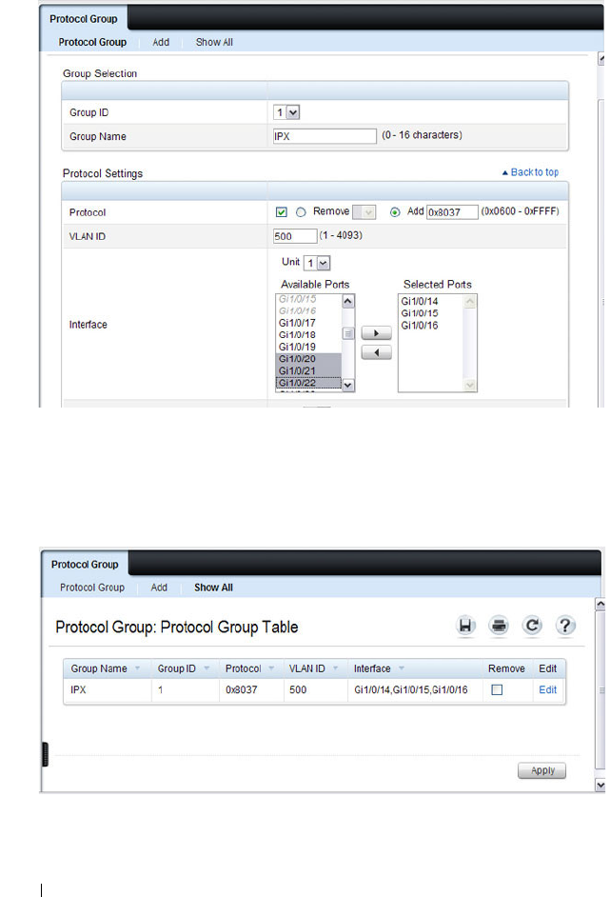
Task: Click Selected Ports list scroll up arrow
Action: tap(470, 301)
